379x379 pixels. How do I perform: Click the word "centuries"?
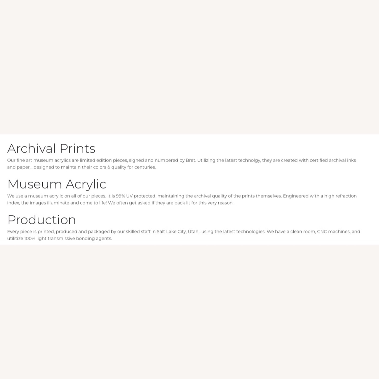pos(145,167)
